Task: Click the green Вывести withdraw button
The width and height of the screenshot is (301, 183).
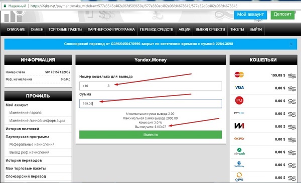Action: pyautogui.click(x=150, y=134)
